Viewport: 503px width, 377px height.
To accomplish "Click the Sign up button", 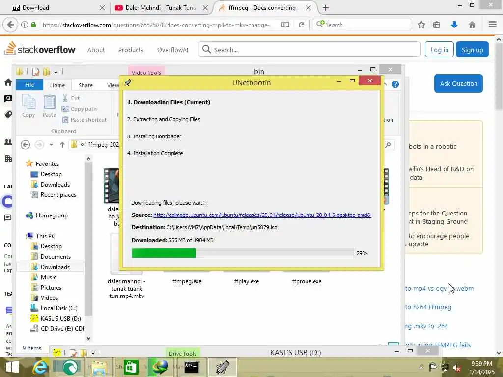I will pyautogui.click(x=472, y=50).
